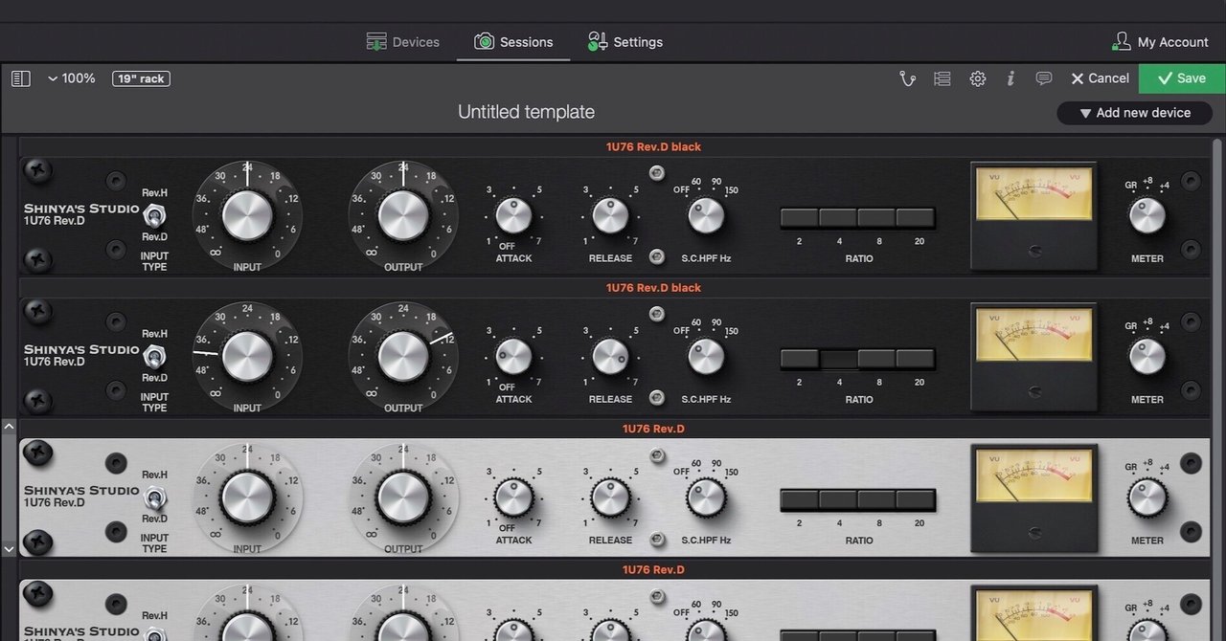Switch to the Sessions tab
Viewport: 1226px width, 641px height.
(513, 42)
